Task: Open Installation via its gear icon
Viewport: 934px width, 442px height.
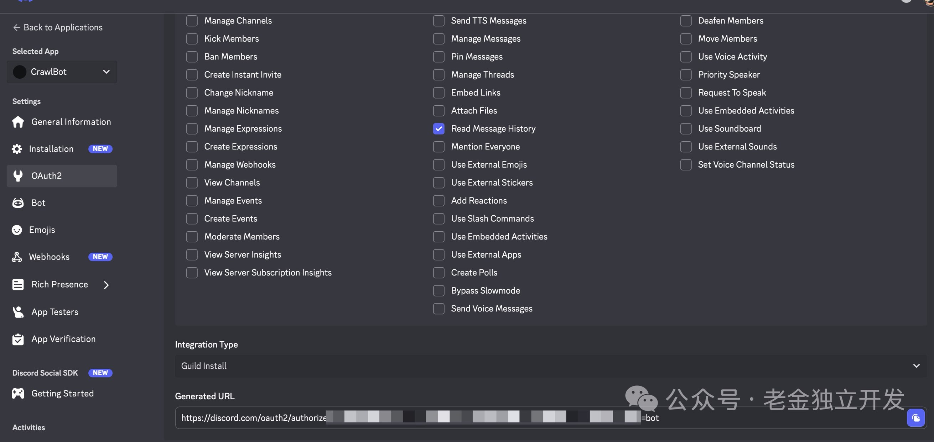Action: click(x=17, y=149)
